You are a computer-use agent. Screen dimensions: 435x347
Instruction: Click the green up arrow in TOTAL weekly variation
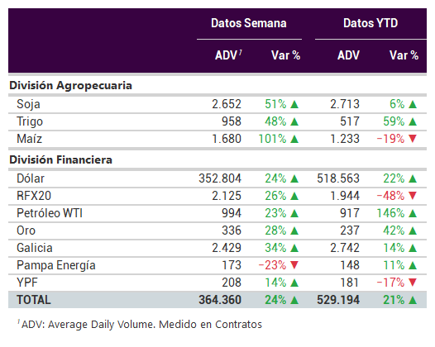tap(294, 300)
